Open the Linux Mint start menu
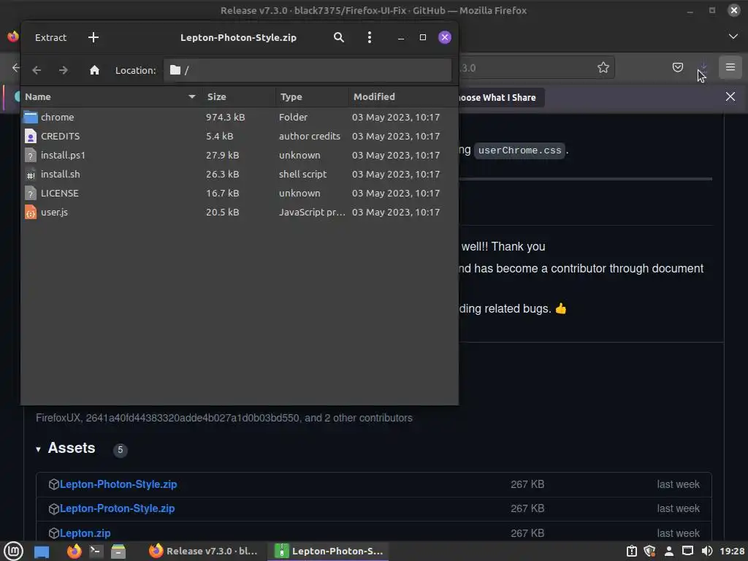 [13, 551]
